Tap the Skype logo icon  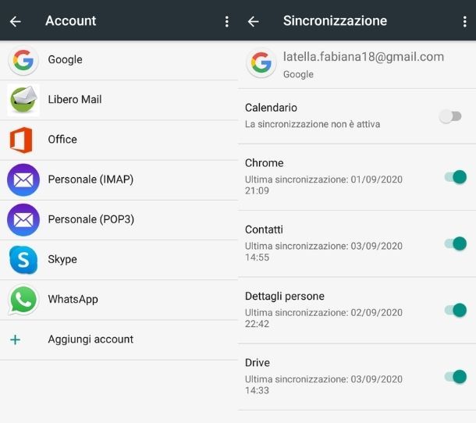23,260
